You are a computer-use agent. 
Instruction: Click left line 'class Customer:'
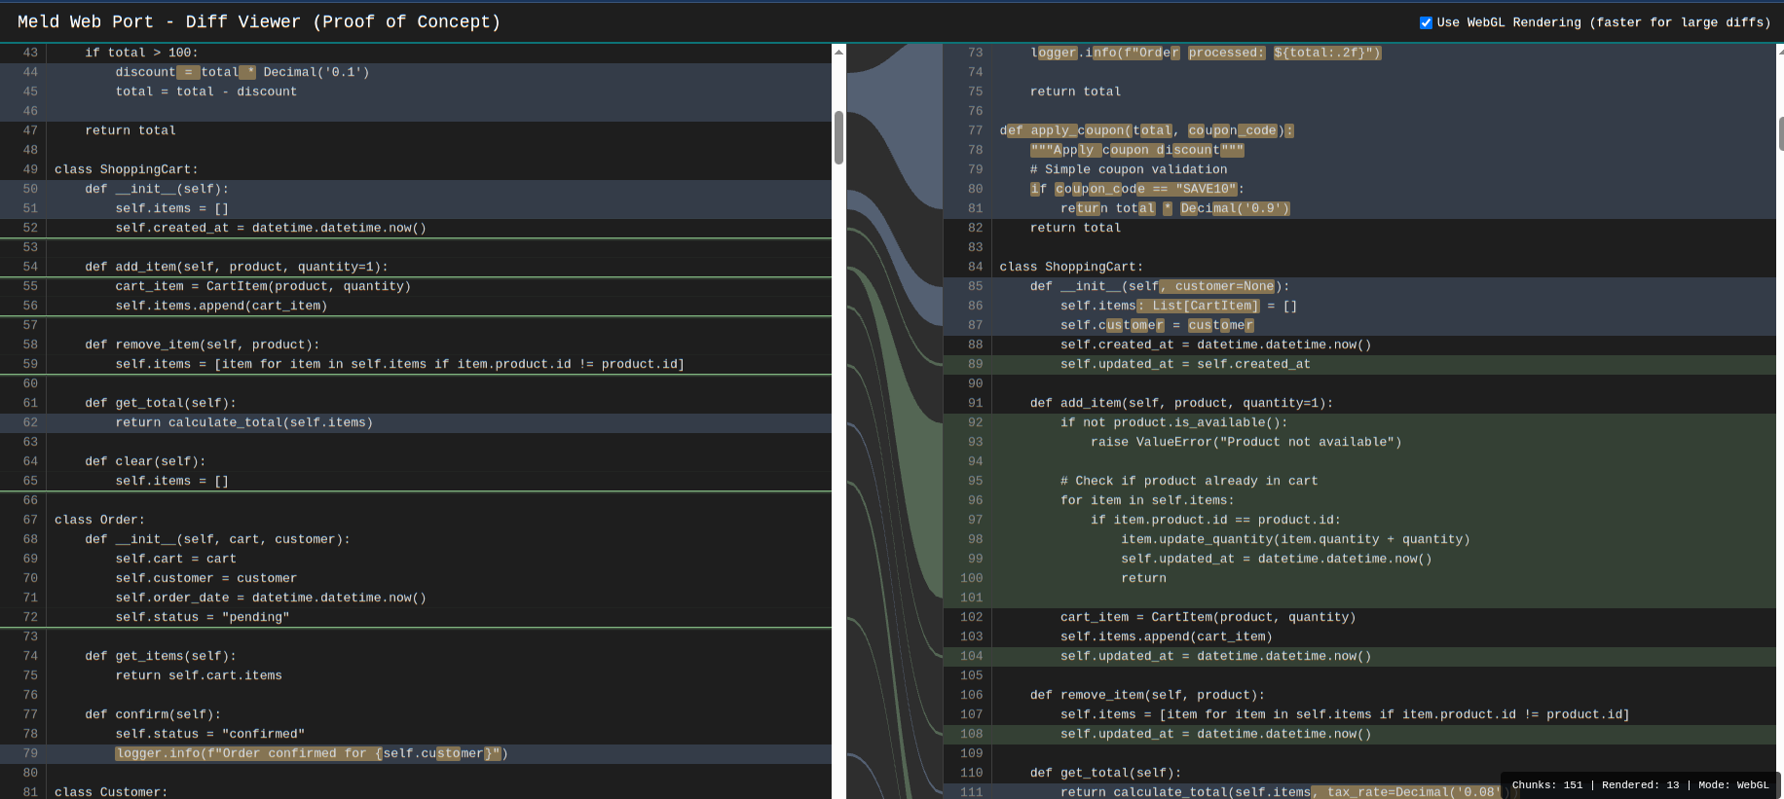click(111, 792)
